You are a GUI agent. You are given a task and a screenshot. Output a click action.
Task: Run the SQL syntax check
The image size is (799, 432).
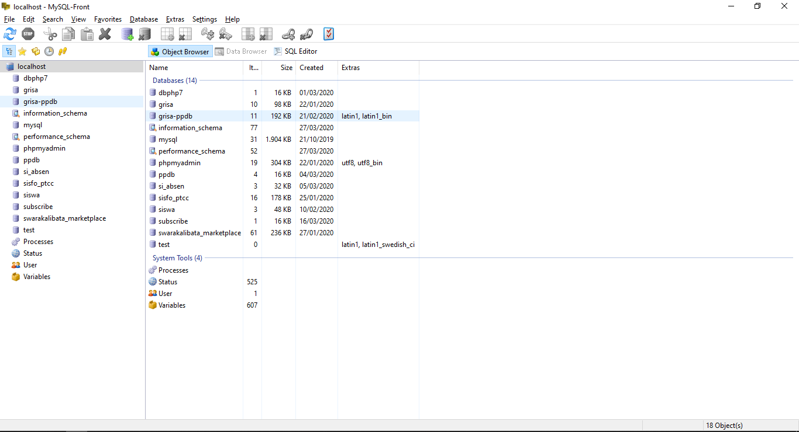coord(328,34)
